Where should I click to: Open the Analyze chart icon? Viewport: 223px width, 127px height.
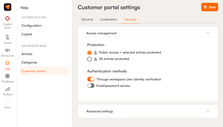7,89
